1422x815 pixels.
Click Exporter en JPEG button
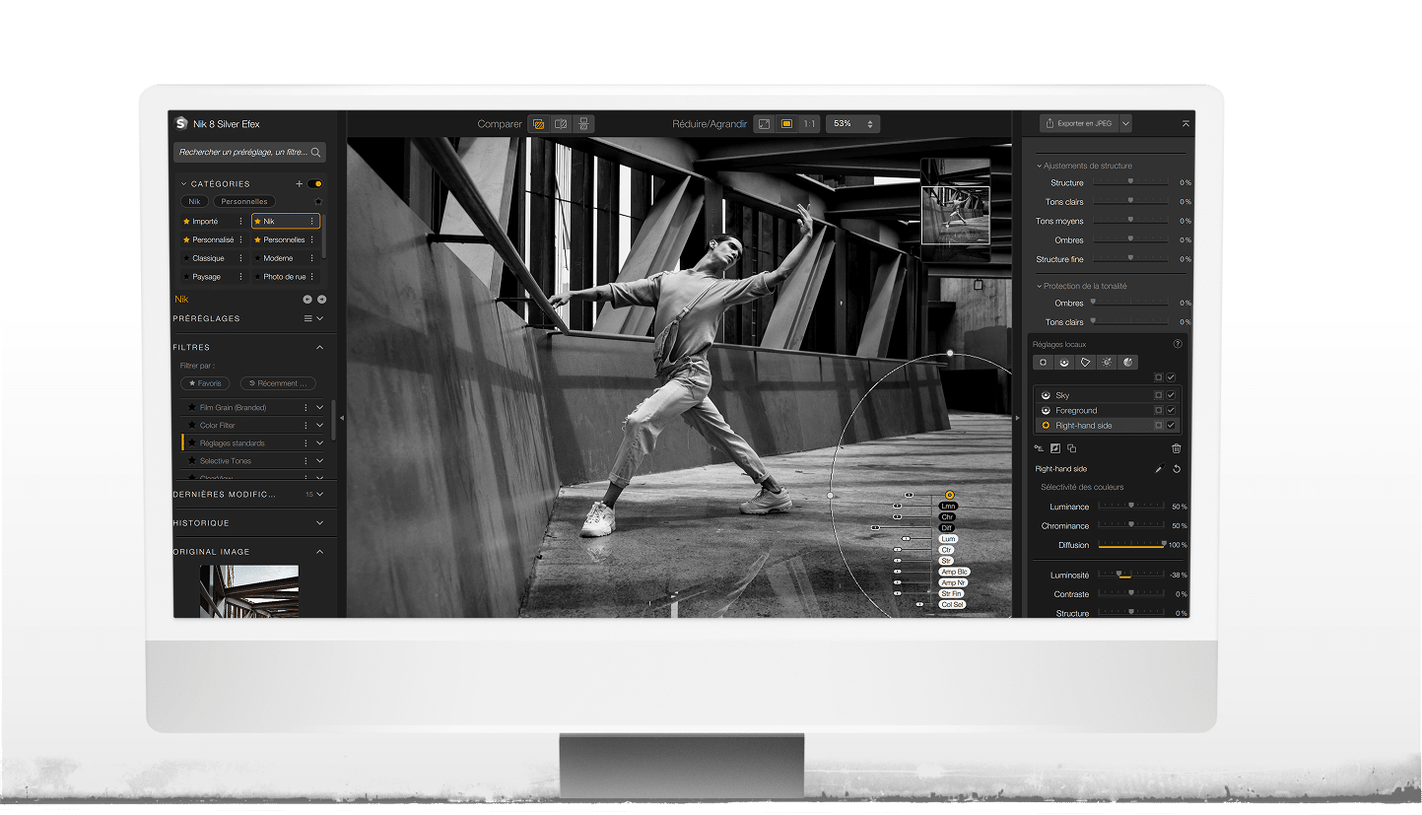point(1079,124)
